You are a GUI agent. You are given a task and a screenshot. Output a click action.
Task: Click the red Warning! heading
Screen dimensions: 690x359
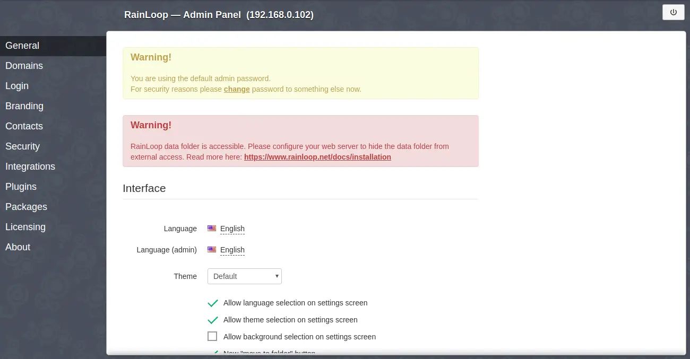151,125
